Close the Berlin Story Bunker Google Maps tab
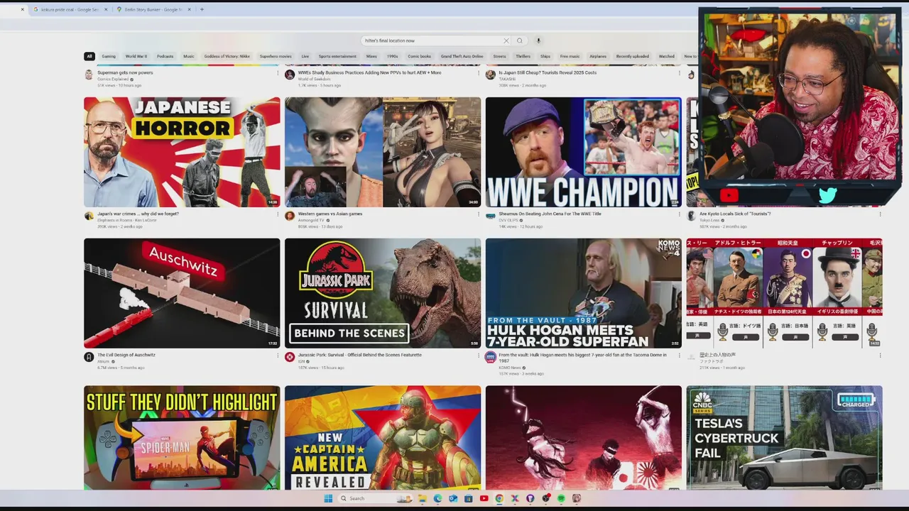909x511 pixels. [189, 9]
